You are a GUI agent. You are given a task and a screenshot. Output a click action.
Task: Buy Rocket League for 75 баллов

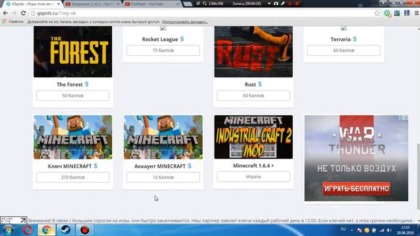tap(163, 50)
